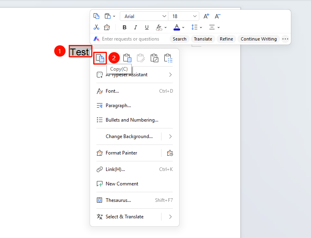
Task: Open highlight color dropdown arrow
Action: click(166, 27)
